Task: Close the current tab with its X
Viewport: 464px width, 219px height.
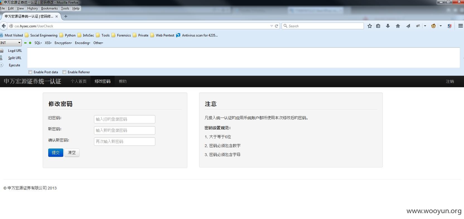Action: click(x=57, y=16)
